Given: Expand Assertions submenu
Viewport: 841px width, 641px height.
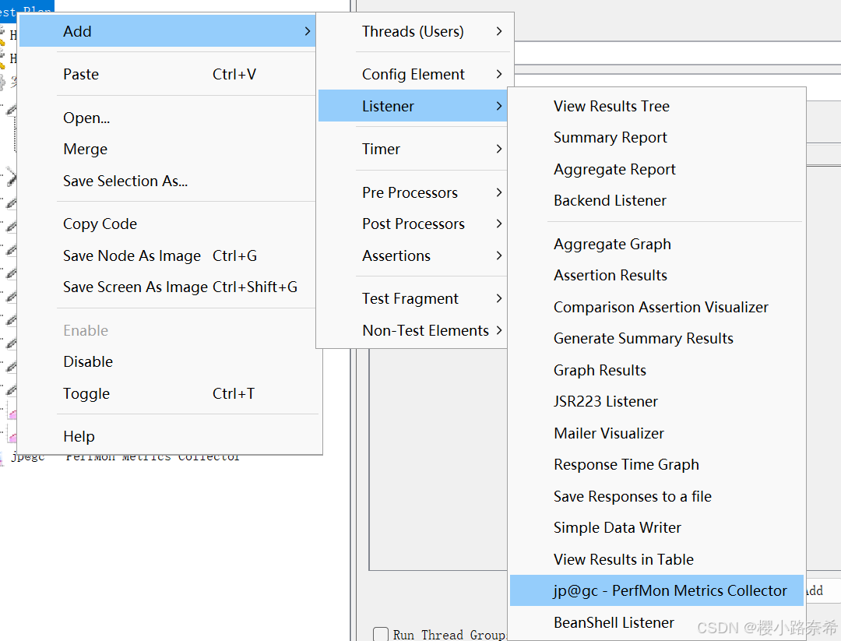Looking at the screenshot, I should click(x=413, y=255).
